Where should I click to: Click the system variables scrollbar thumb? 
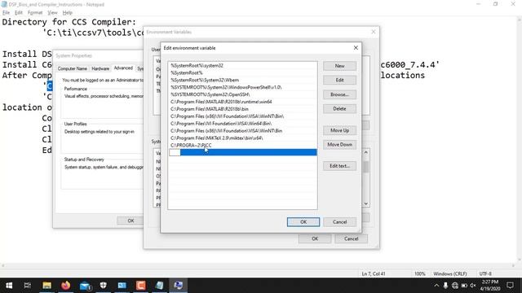pyautogui.click(x=366, y=167)
